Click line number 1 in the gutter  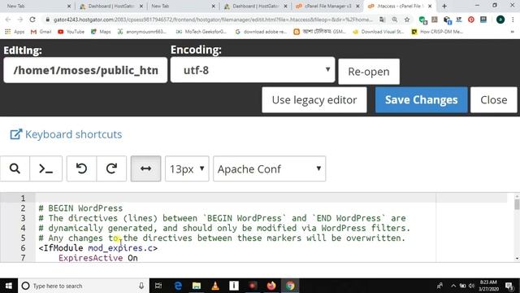[23, 199]
